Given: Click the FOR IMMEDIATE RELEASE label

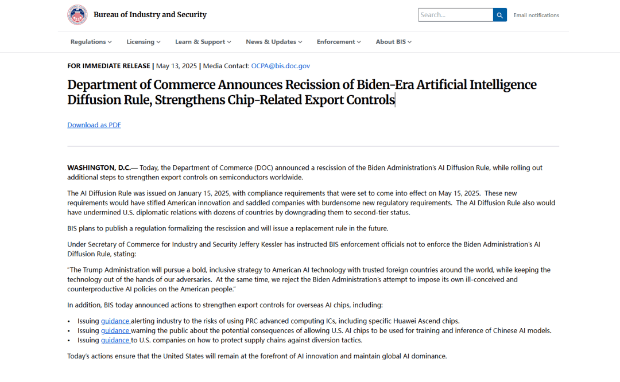Looking at the screenshot, I should click(108, 66).
